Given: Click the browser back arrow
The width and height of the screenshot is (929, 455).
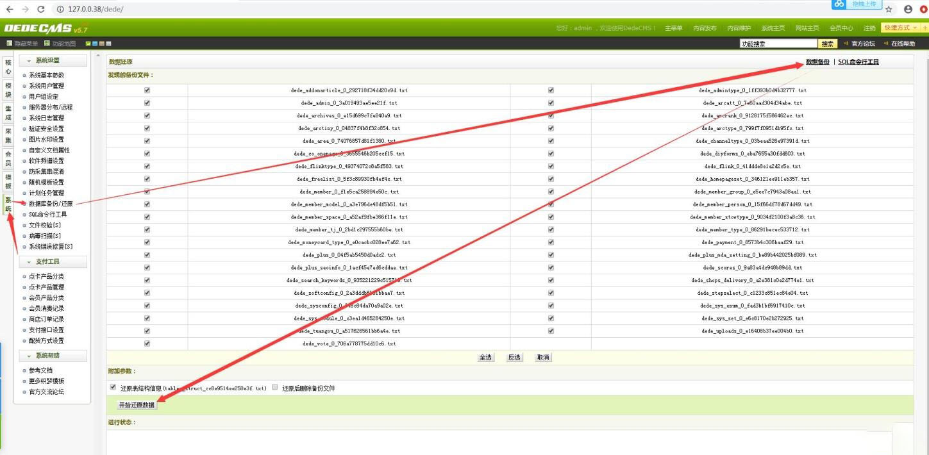Looking at the screenshot, I should 10,9.
